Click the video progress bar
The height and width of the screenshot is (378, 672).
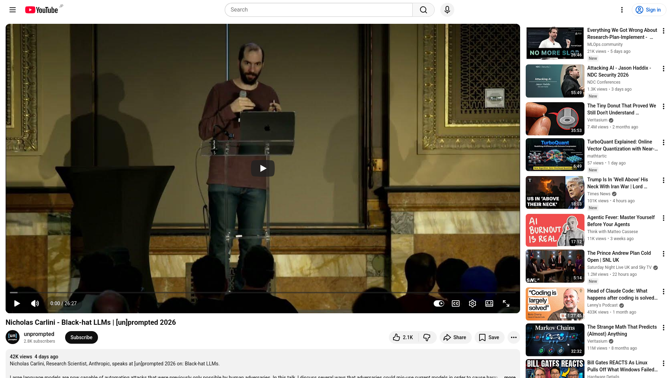pyautogui.click(x=262, y=293)
